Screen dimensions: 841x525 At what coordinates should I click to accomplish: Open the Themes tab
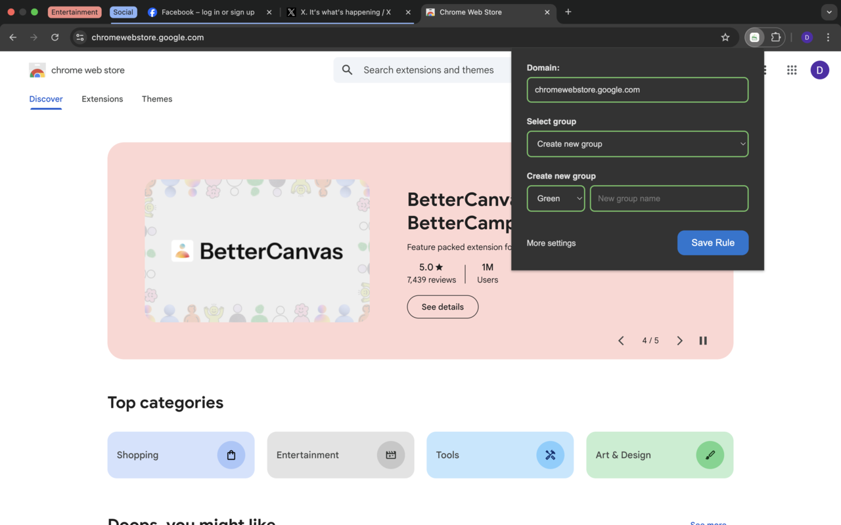(x=157, y=99)
